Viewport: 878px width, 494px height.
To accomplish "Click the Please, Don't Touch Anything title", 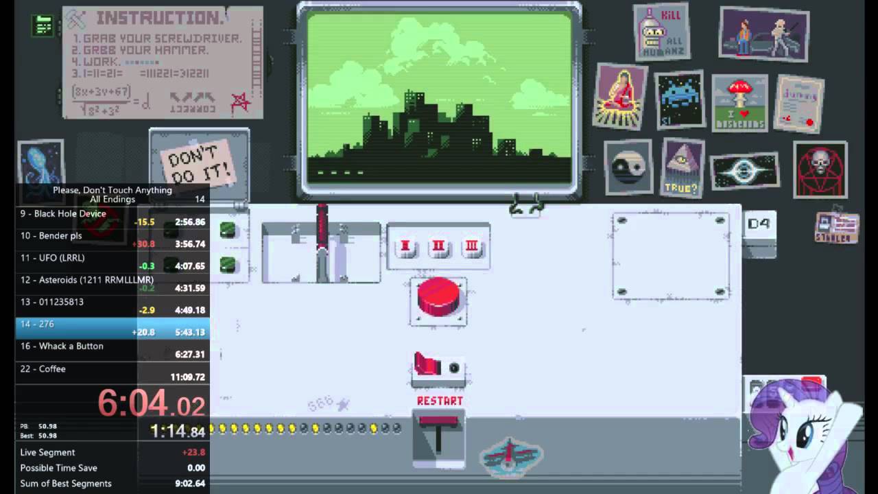I will point(112,190).
